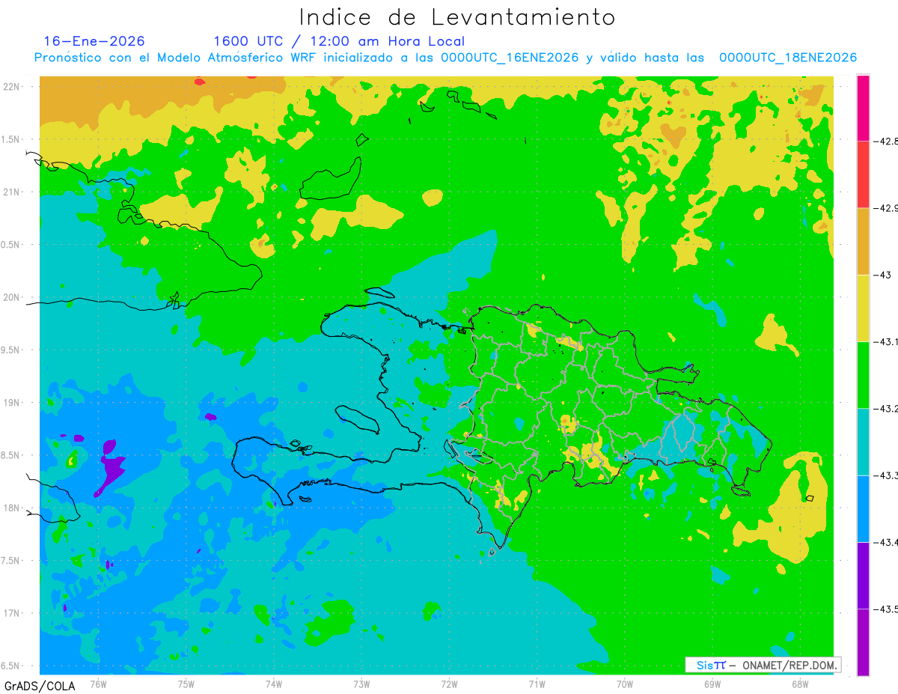898x694 pixels.
Task: Click the legend value '-42.8'
Action: click(x=885, y=141)
